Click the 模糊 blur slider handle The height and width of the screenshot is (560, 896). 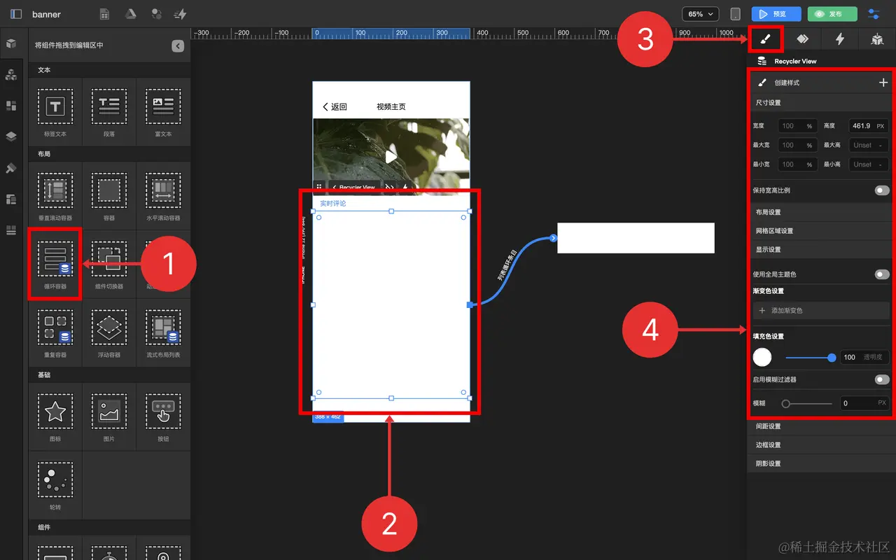pos(786,404)
